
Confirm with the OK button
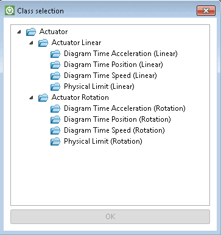tap(110, 217)
